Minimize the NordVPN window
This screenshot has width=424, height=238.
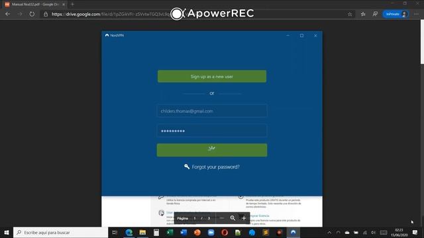[288, 35]
